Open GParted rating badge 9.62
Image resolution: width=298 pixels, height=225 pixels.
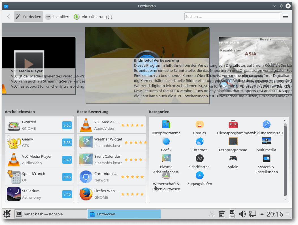[67, 125]
